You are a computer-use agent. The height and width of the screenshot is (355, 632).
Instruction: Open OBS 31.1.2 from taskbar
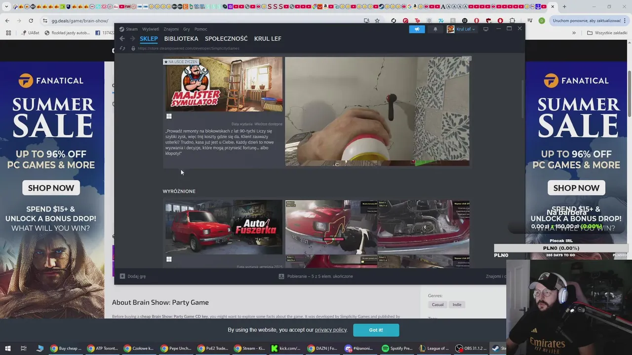(x=471, y=348)
